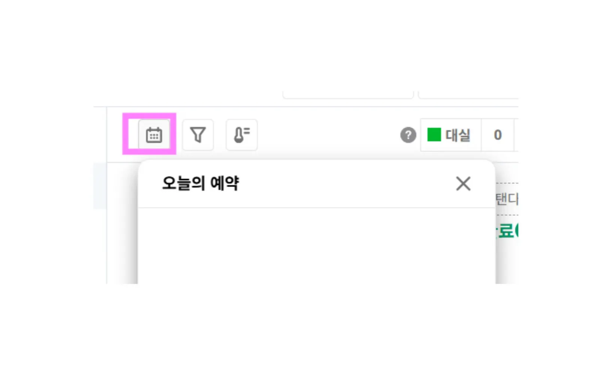Click the cut-off status cell right of the 0 count
The image size is (608, 375).
click(516, 135)
